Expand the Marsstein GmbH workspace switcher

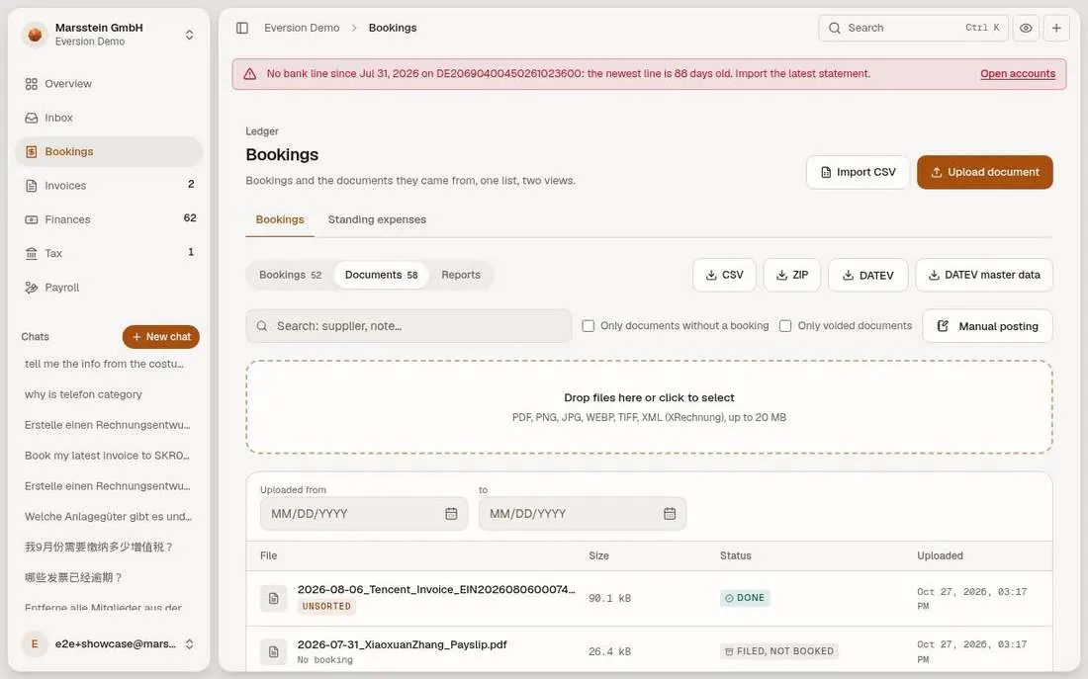click(x=189, y=35)
